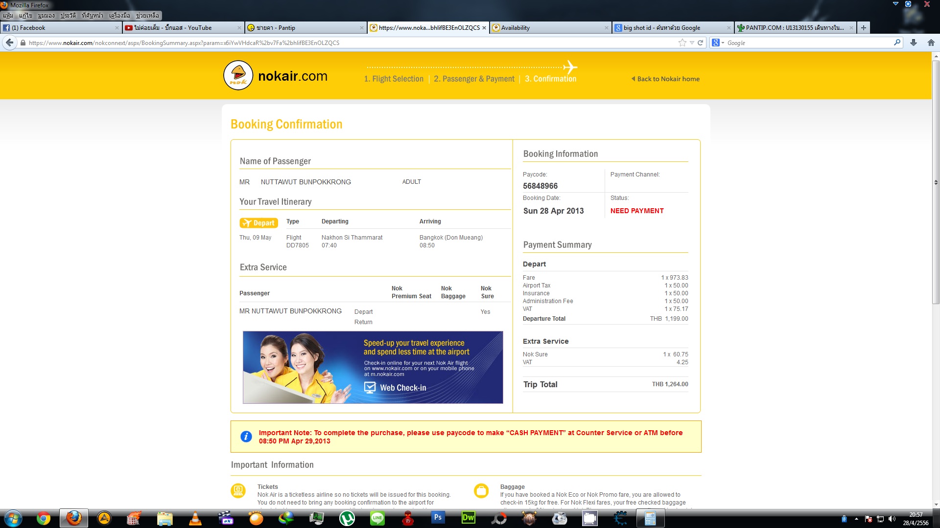Click the NEED PAYMENT status text
This screenshot has height=528, width=940.
click(637, 211)
